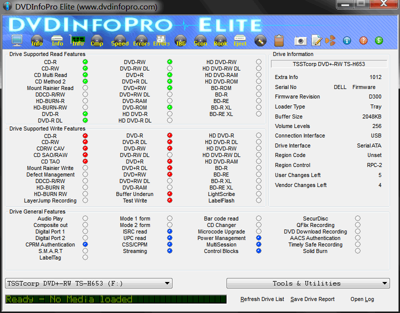This screenshot has width=400, height=313.
Task: Close the DVDInfoPro window
Action: click(383, 3)
